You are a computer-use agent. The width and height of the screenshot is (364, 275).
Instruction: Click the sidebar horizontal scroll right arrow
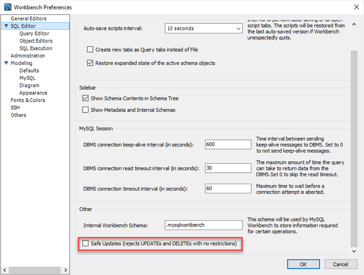(x=66, y=270)
